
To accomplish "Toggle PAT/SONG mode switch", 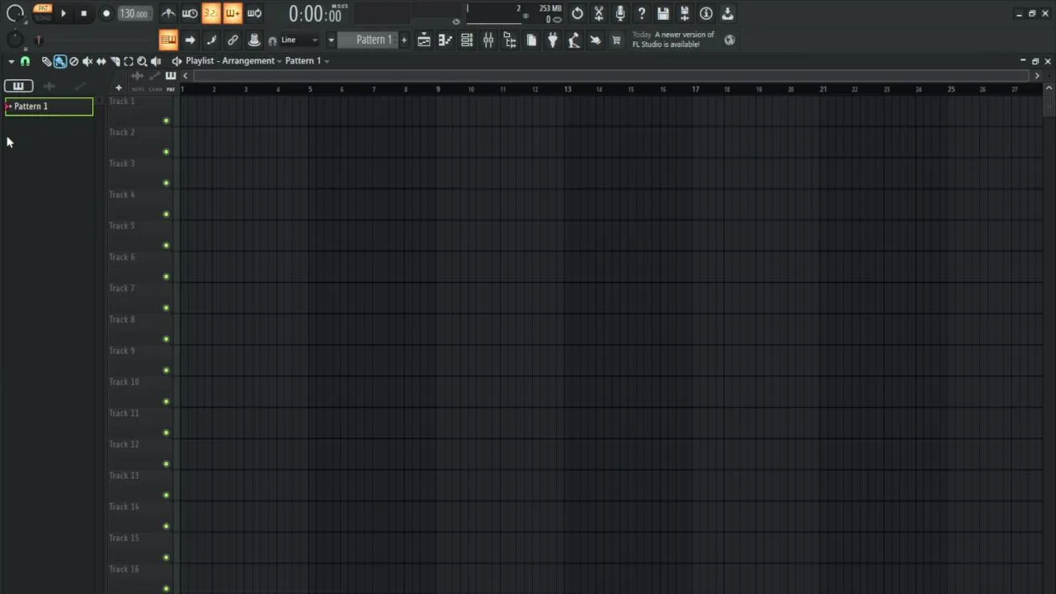I will click(43, 13).
